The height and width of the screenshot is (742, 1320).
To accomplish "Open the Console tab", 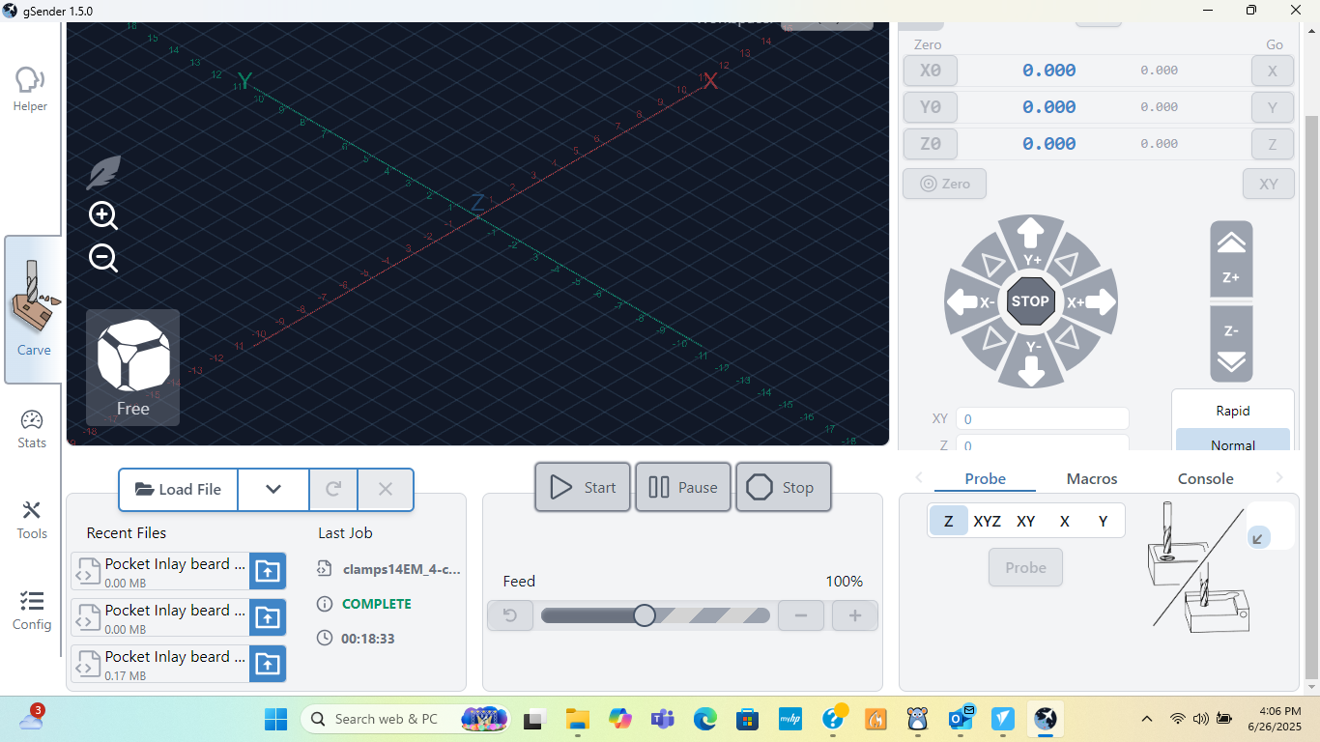I will [1204, 477].
